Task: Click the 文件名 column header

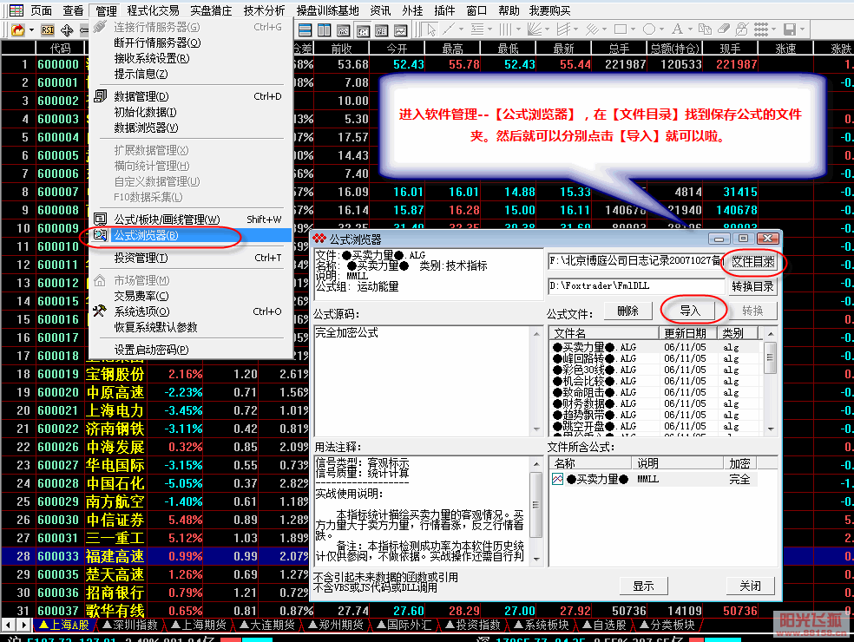Action: [604, 333]
